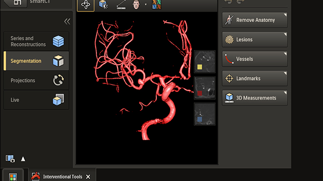323x181 pixels.
Task: Open the 3D Measurements panel
Action: (255, 98)
